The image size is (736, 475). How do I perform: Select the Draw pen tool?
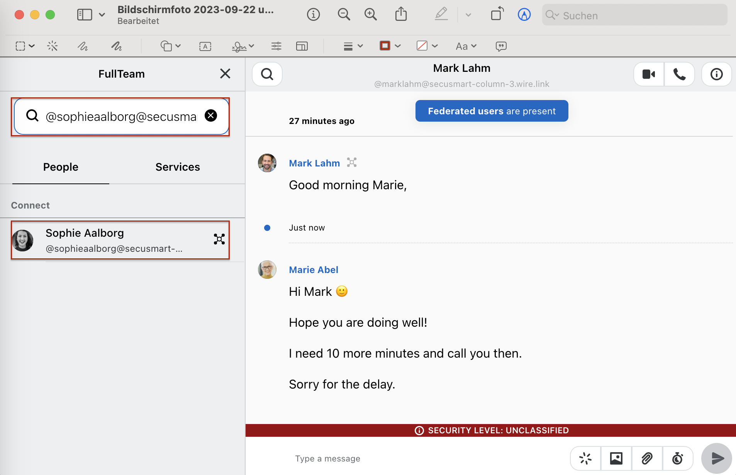pos(117,46)
